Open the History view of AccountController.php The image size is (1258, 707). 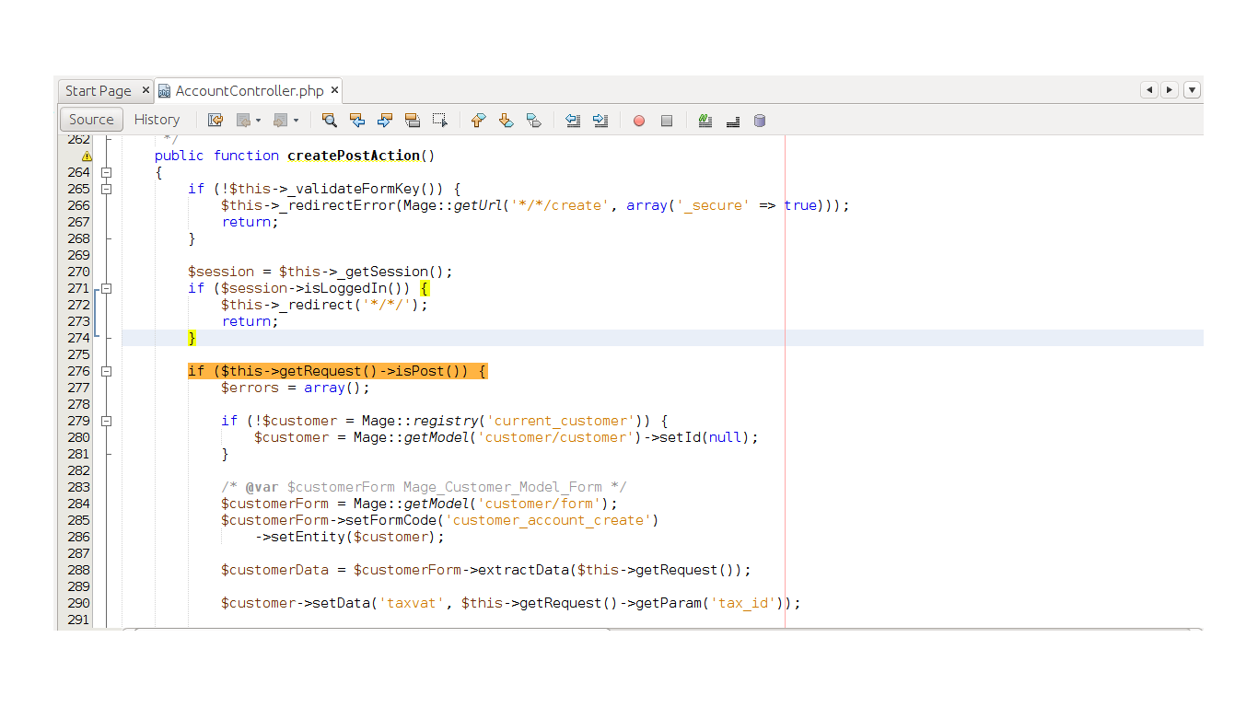pos(157,120)
